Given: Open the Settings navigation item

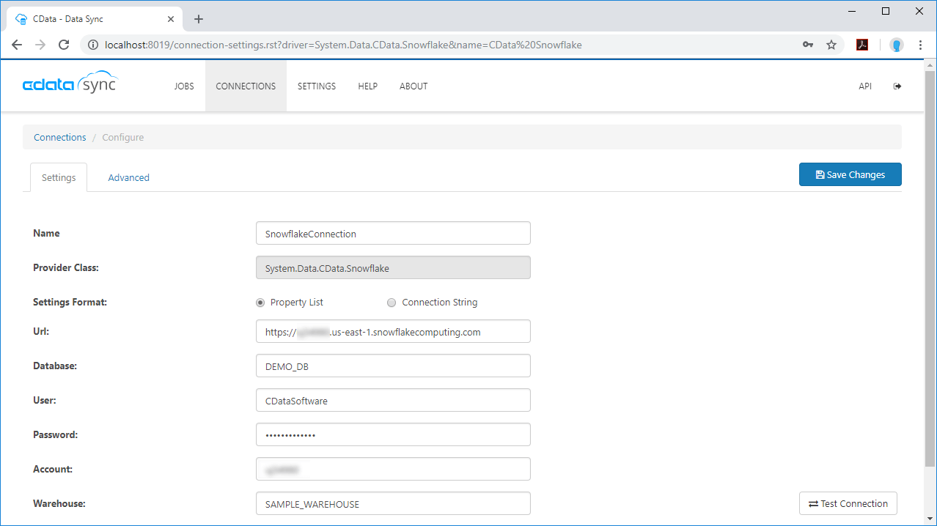Looking at the screenshot, I should [x=316, y=86].
